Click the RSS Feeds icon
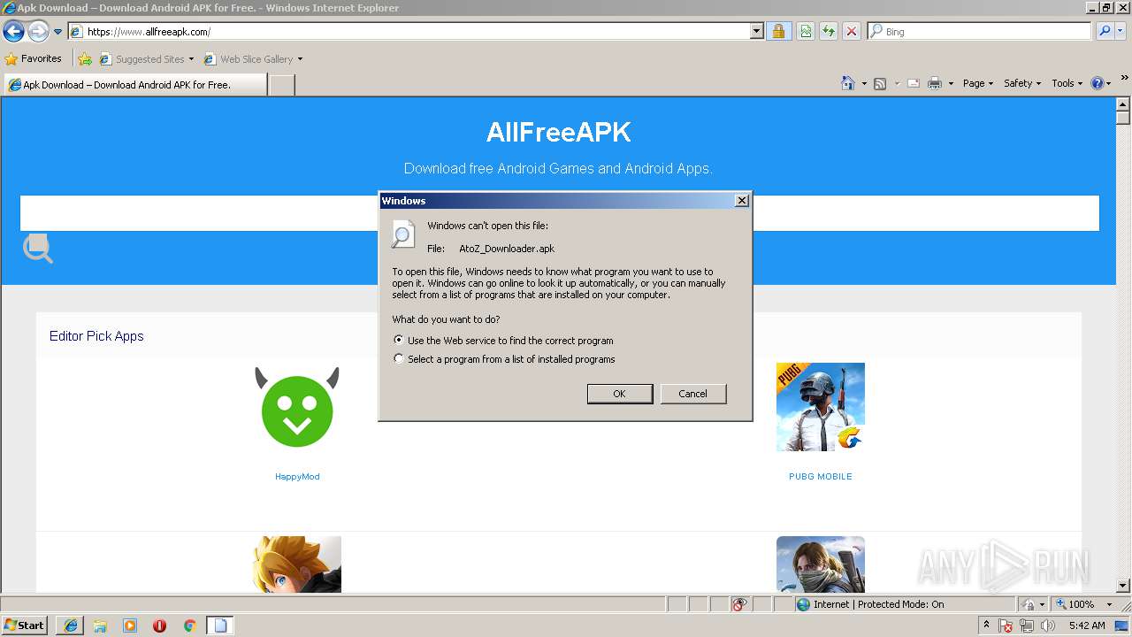 [880, 83]
